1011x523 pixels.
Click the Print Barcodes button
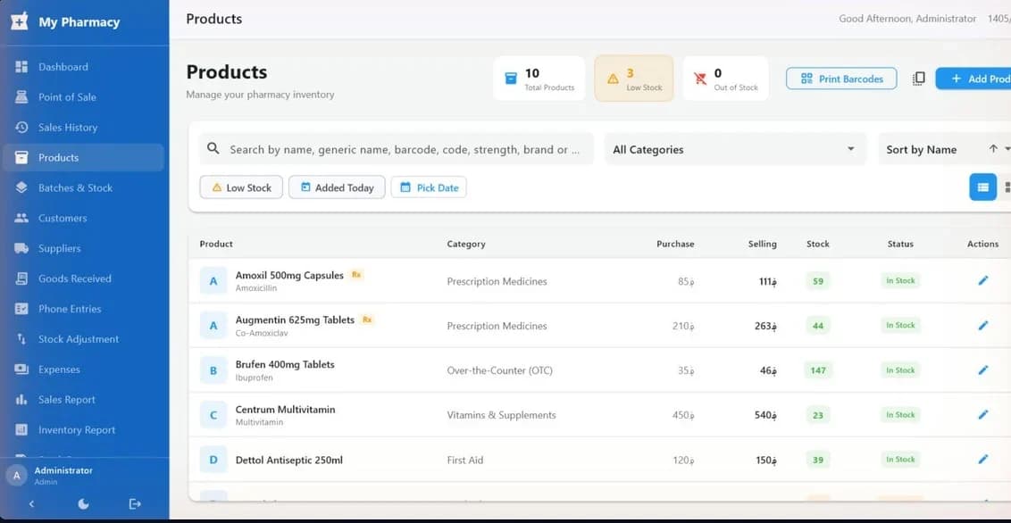coord(841,79)
